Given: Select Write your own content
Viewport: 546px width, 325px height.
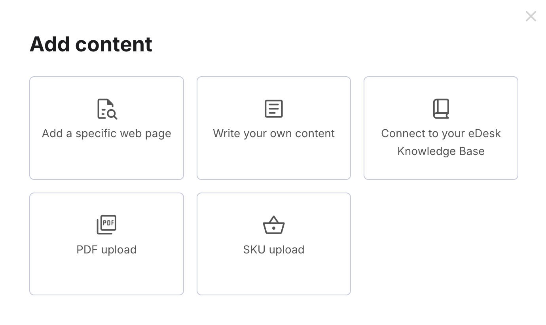Looking at the screenshot, I should [x=273, y=133].
